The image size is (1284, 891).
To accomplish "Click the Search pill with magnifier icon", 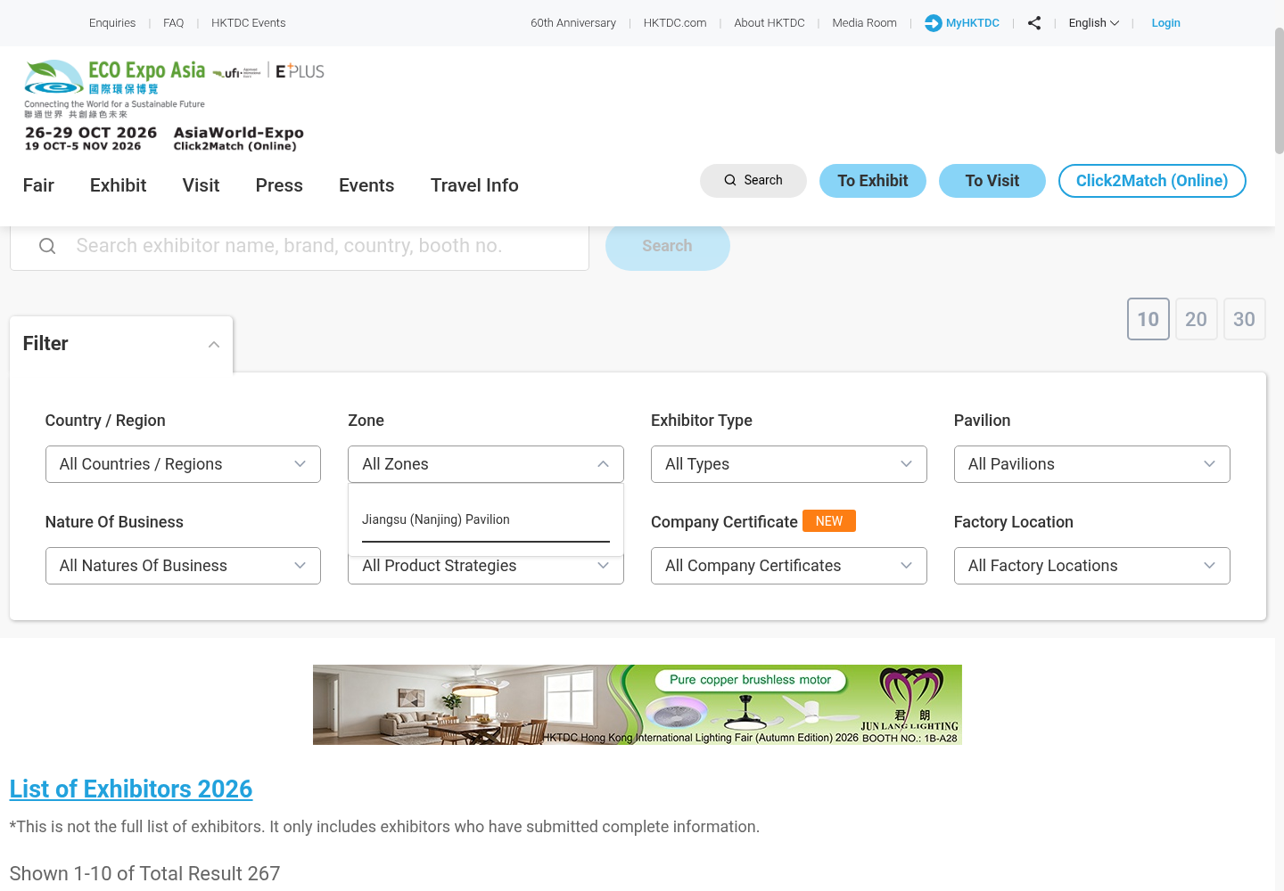I will click(753, 181).
